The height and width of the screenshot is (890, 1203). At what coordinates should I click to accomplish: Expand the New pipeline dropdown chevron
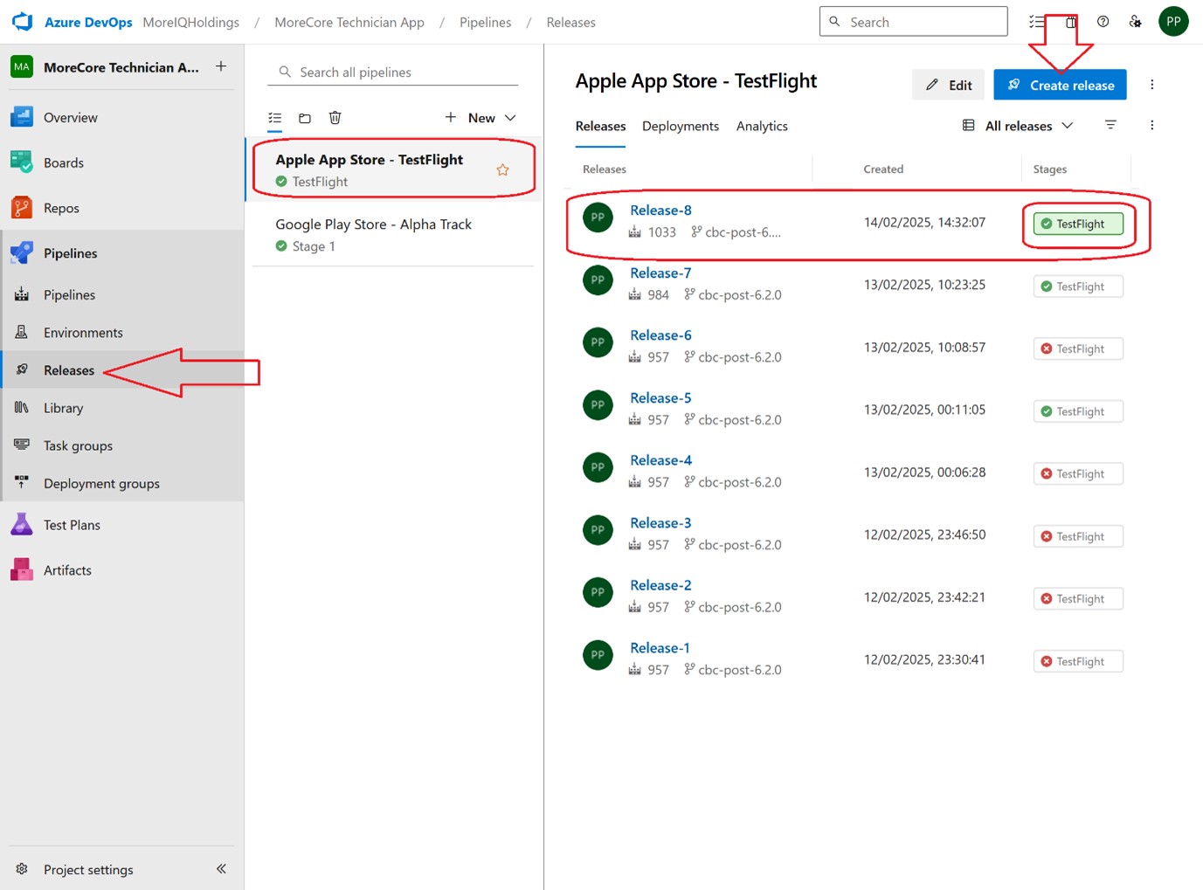[512, 117]
